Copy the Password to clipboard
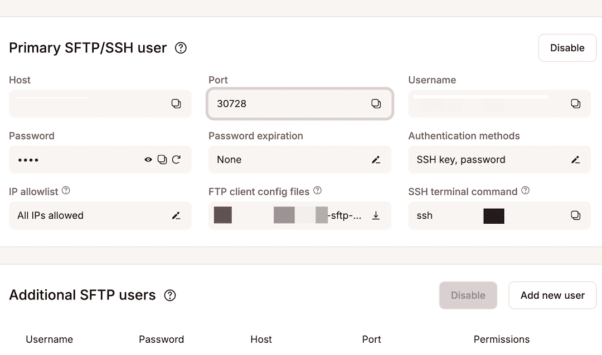602x355 pixels. pyautogui.click(x=163, y=160)
